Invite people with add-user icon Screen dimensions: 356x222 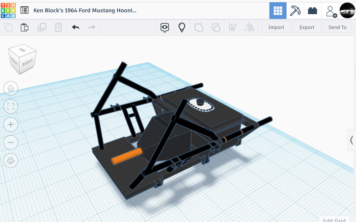pos(331,10)
